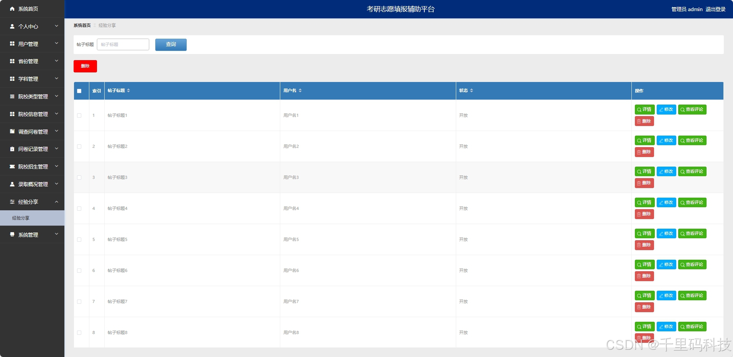Click the blue 查询 button

171,45
